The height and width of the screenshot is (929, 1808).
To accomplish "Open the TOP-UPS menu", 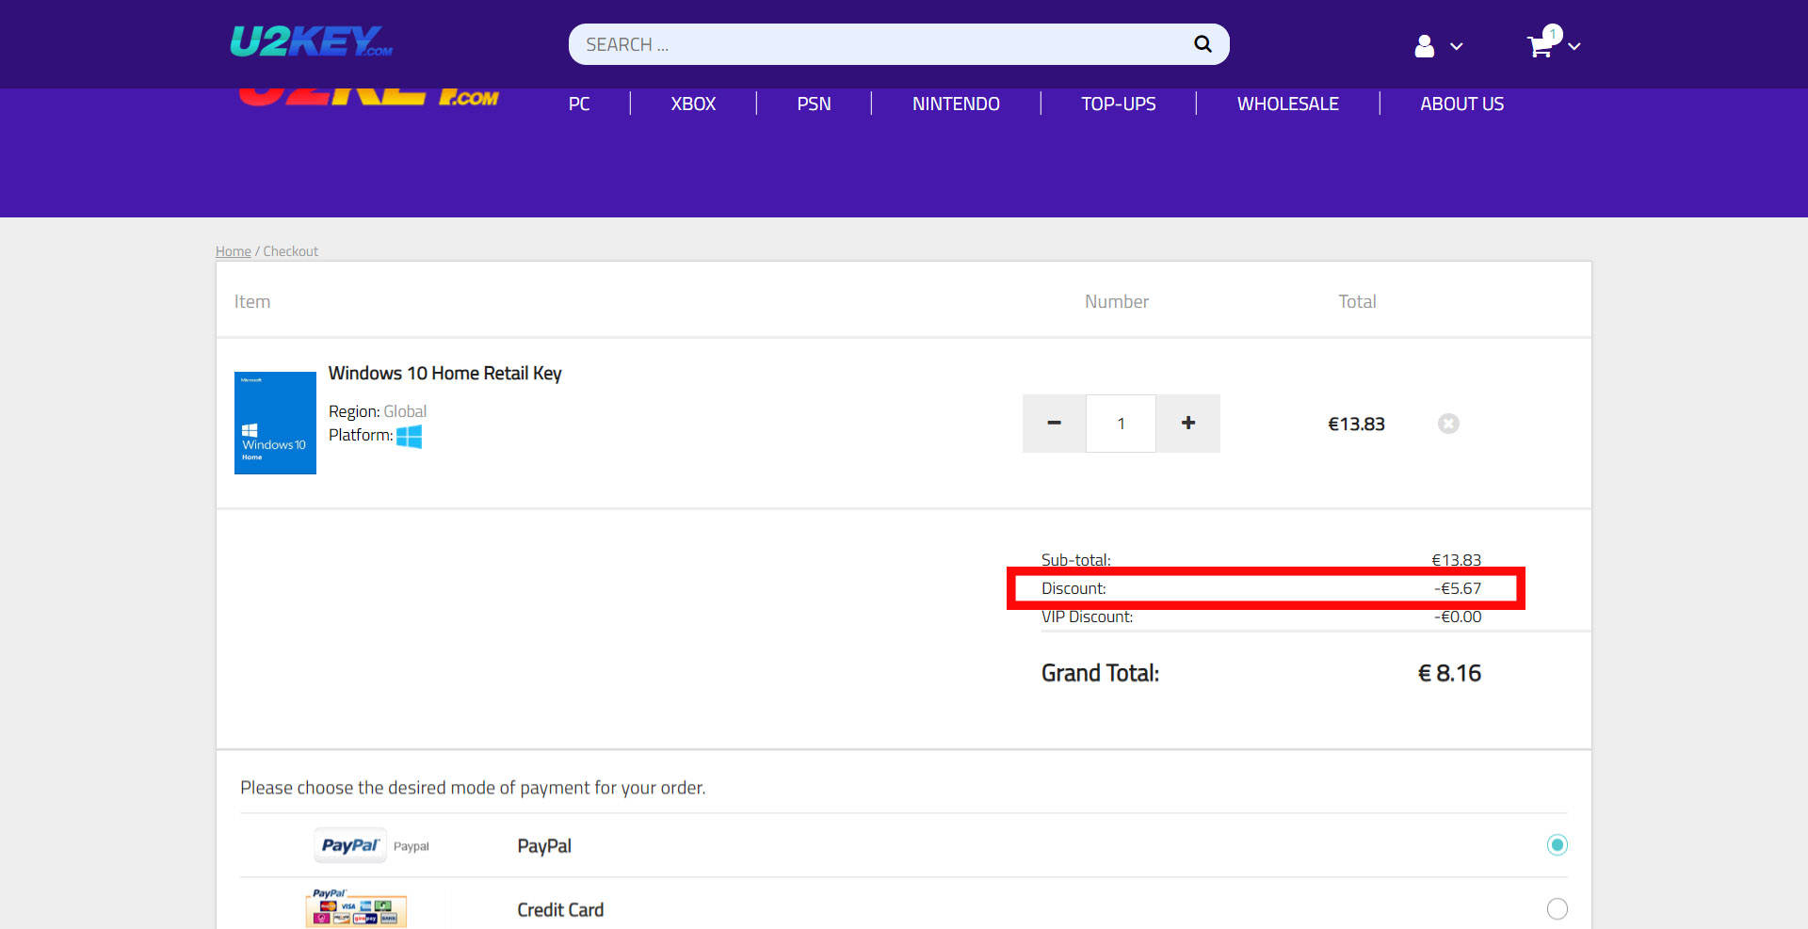I will (1119, 104).
